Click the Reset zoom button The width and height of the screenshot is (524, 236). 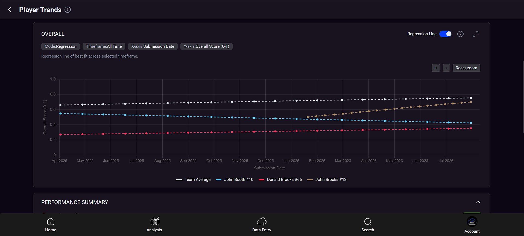pos(466,68)
